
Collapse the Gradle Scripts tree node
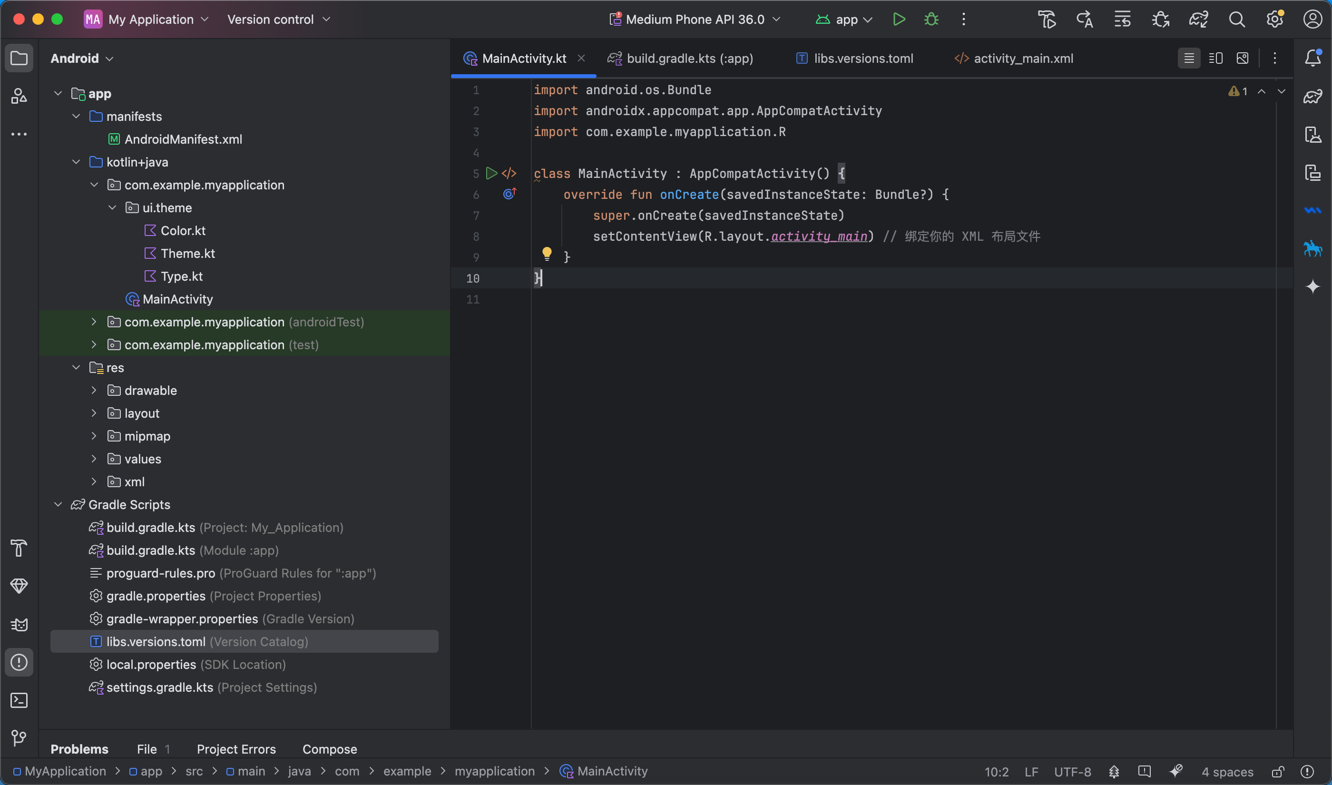tap(58, 505)
